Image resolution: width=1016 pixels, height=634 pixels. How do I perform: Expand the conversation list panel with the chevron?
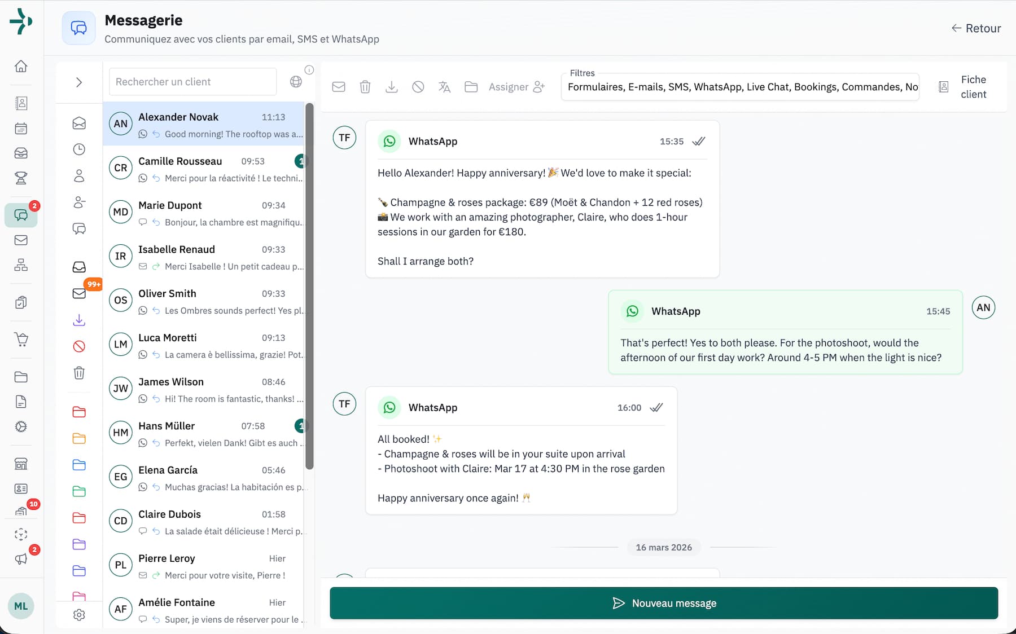(x=79, y=82)
